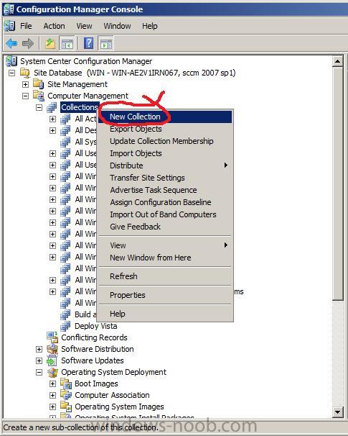This screenshot has height=436, width=348.
Task: Click the Forward arrow toolbar icon
Action: tap(28, 44)
